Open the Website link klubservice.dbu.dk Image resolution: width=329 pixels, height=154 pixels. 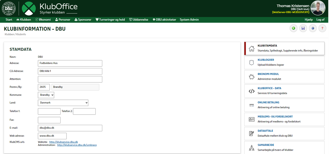(63, 142)
